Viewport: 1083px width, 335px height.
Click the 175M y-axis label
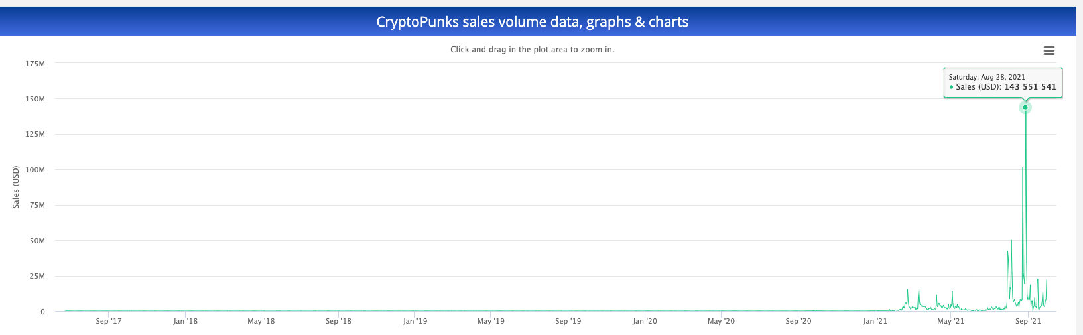click(x=35, y=64)
